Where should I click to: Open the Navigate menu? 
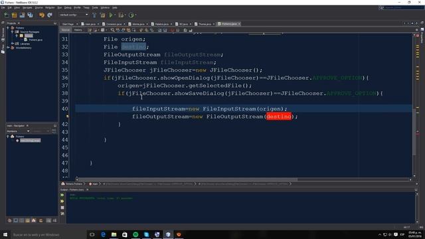tap(27, 7)
